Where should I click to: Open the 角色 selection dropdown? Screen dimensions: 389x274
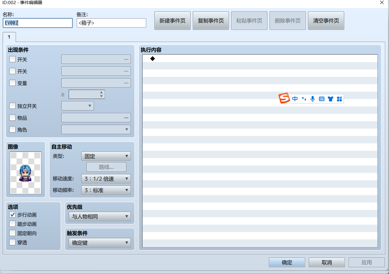pyautogui.click(x=96, y=129)
